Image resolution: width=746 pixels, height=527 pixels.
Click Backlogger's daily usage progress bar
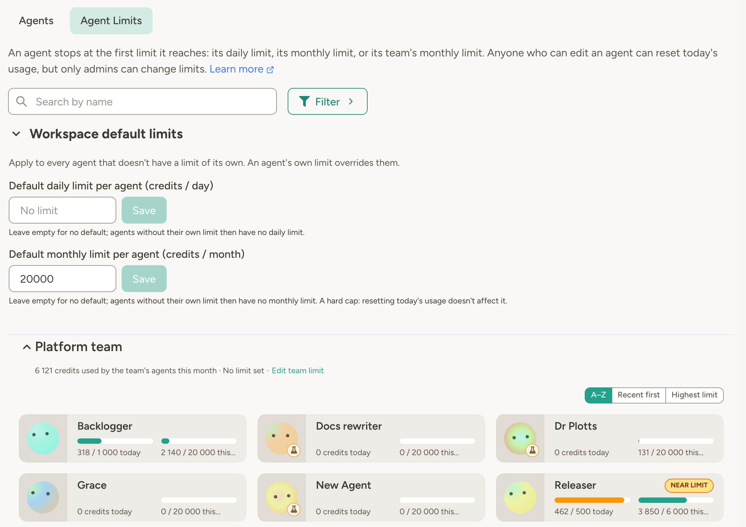(115, 441)
